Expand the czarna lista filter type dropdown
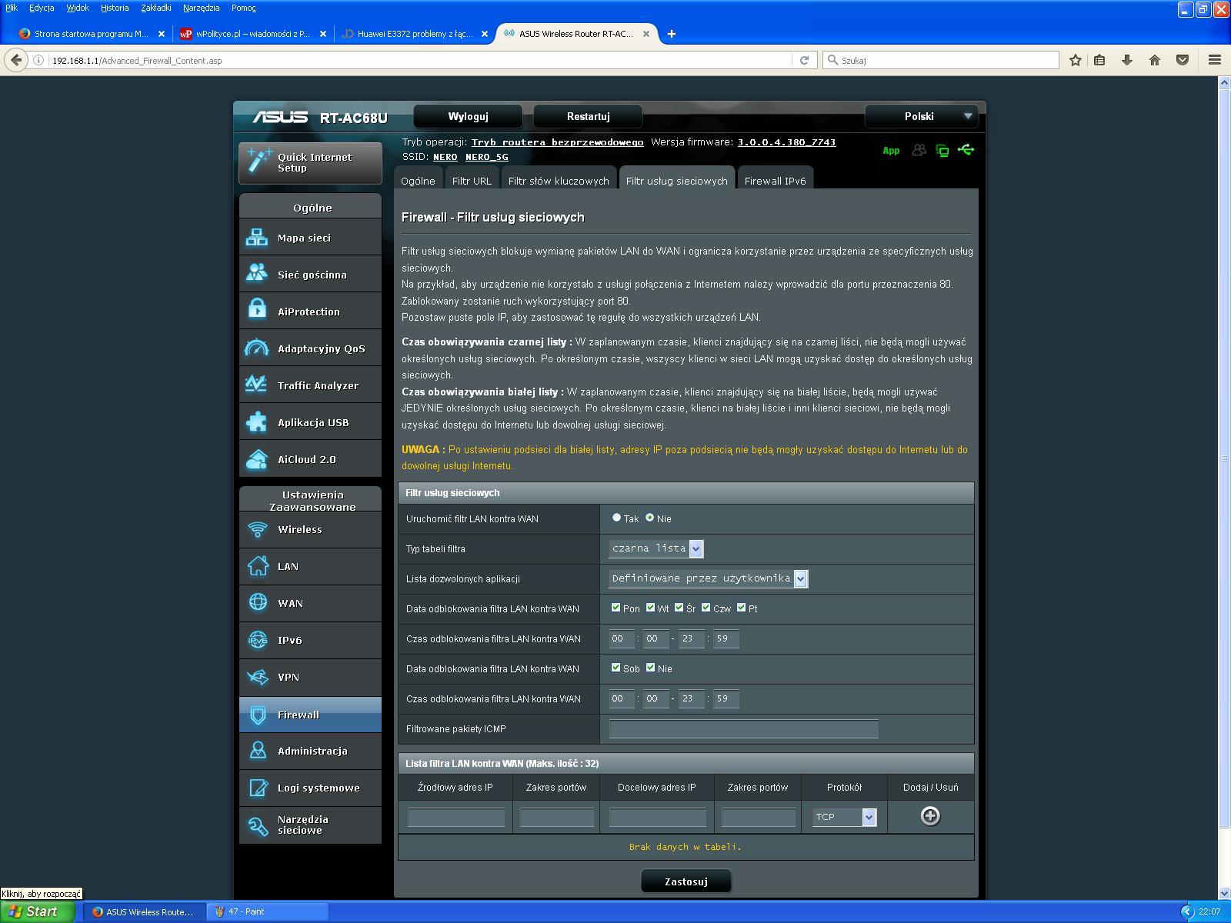 click(x=696, y=548)
